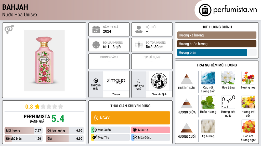Viewport: 261px width, 146px height.
Task: Click the Hương cuối pyramid icon
Action: click(187, 128)
